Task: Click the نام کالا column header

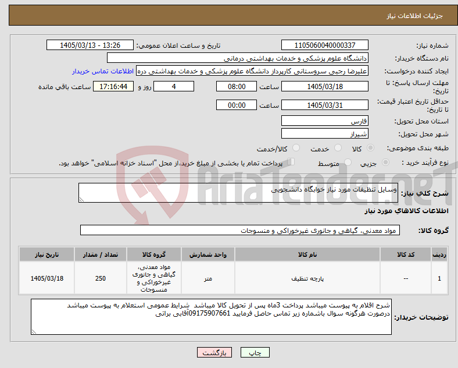Action: click(307, 254)
